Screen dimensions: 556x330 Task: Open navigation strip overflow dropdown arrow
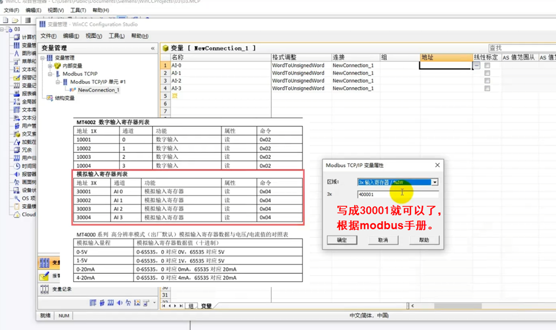pos(154,303)
